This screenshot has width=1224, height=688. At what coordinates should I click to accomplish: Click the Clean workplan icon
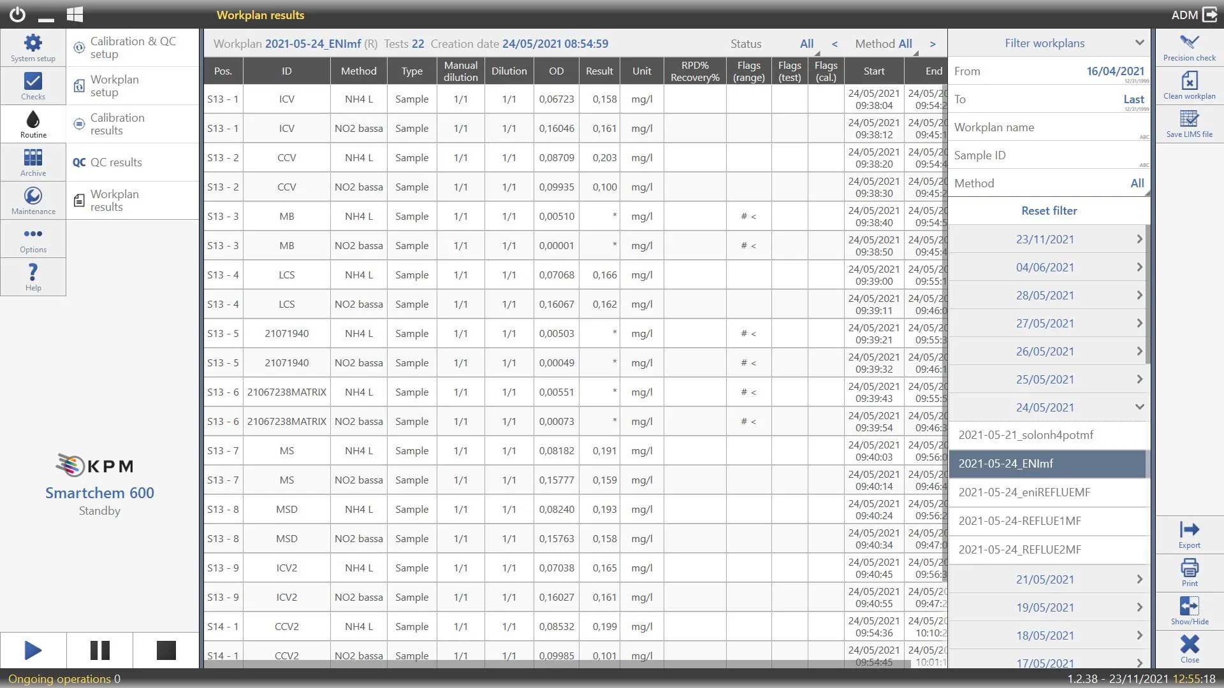point(1189,85)
